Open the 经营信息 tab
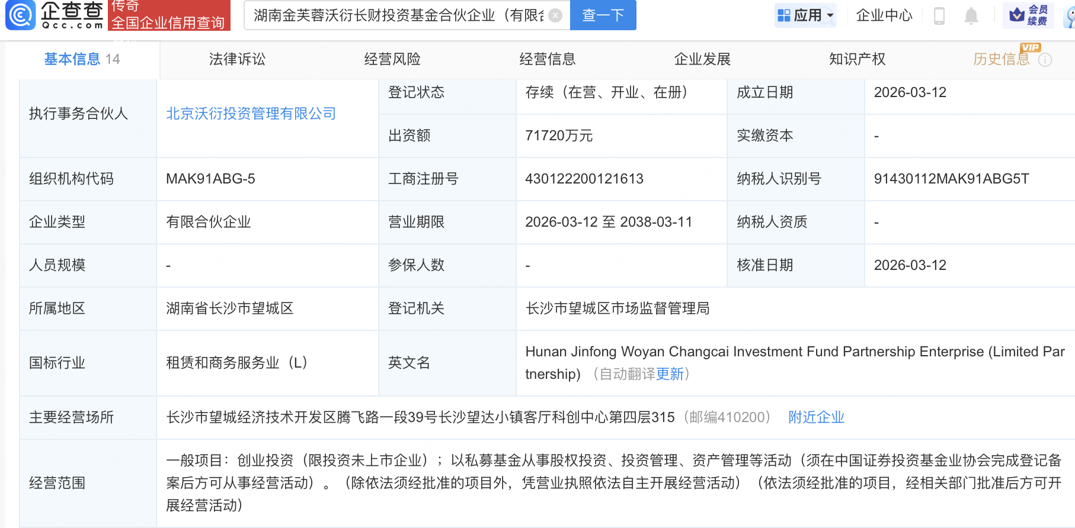 547,59
